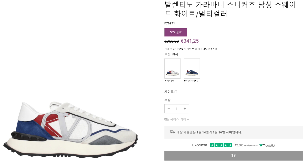This screenshot has width=305, height=162.
Task: Decrease quantity with the minus icon
Action: [x=169, y=109]
